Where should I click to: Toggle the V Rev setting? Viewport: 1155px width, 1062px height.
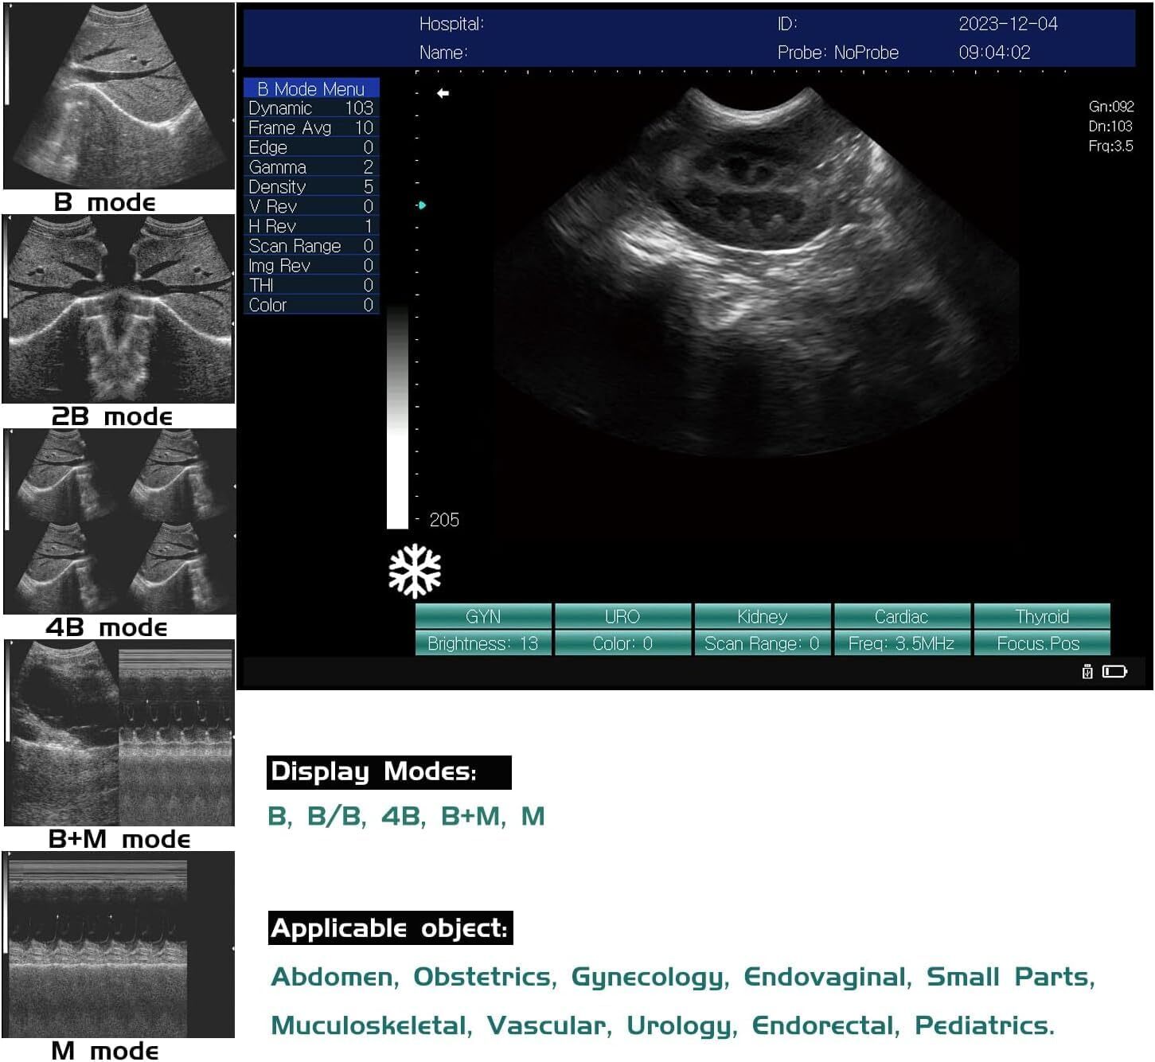tap(310, 207)
